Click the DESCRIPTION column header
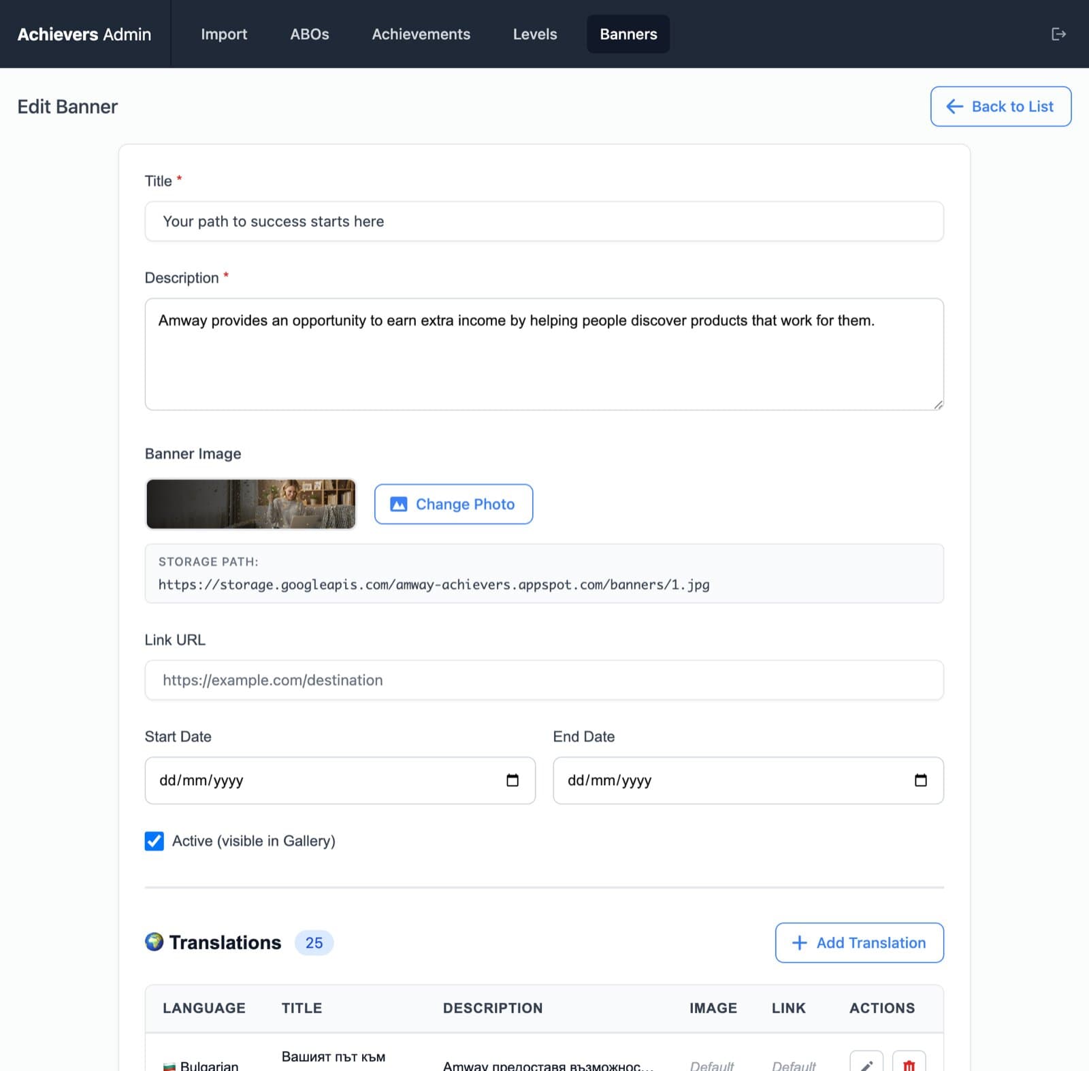 (493, 1008)
